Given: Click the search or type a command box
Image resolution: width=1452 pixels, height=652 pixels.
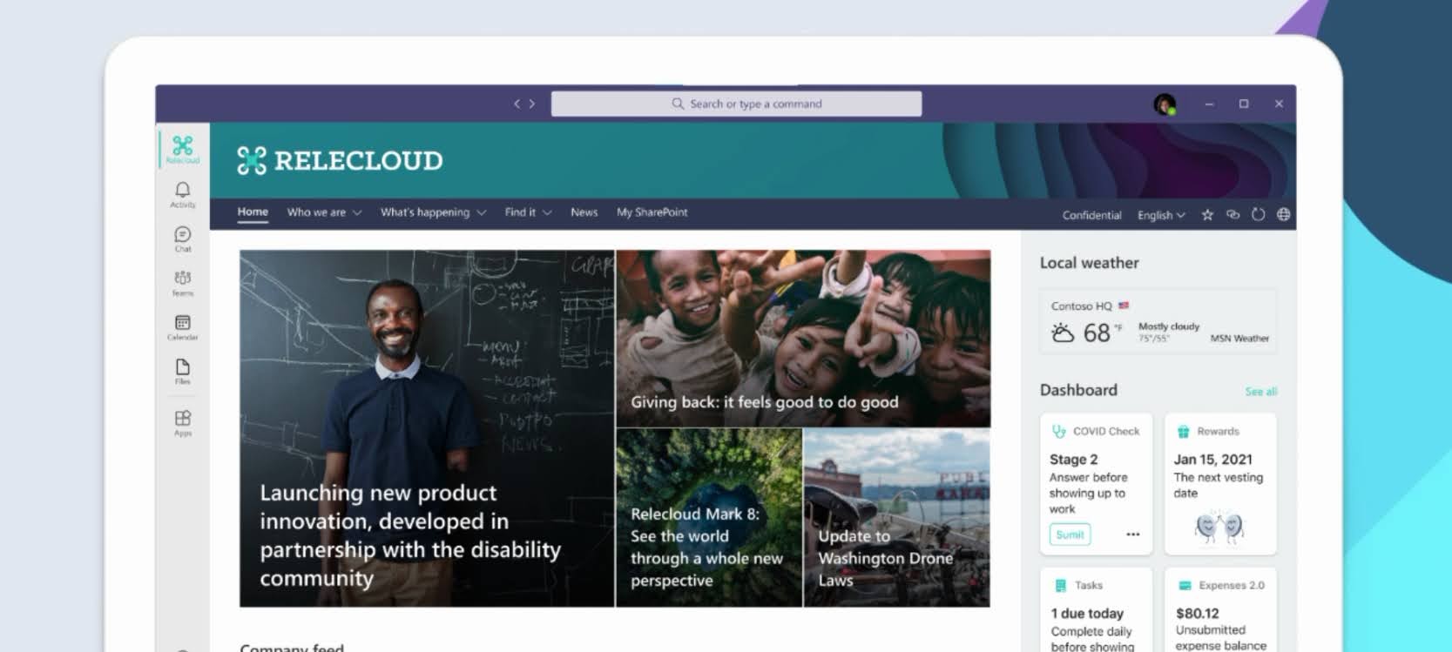Looking at the screenshot, I should click(736, 104).
